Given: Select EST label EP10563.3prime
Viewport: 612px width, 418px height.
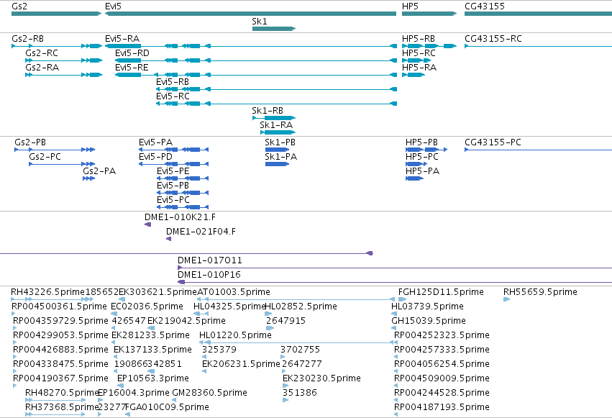Looking at the screenshot, I should tap(153, 379).
